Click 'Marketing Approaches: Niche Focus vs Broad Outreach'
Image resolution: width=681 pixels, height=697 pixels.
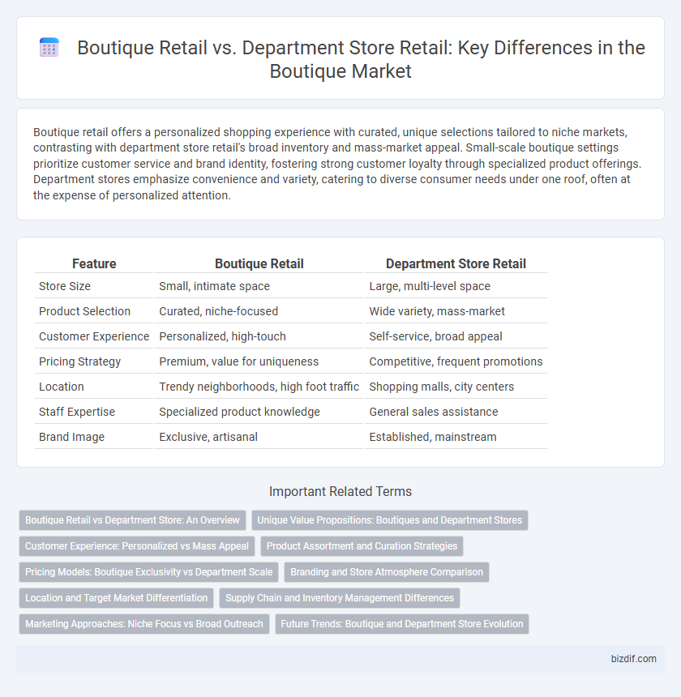pyautogui.click(x=144, y=624)
